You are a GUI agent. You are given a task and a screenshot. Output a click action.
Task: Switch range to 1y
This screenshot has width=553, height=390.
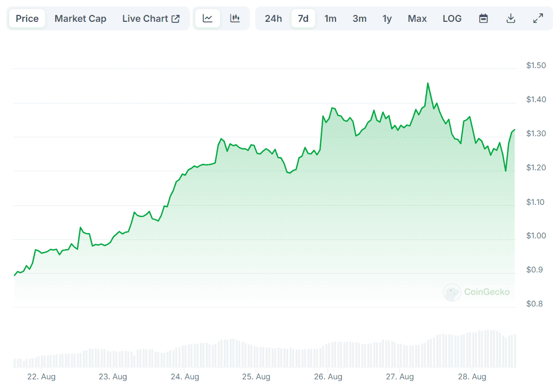(x=387, y=19)
